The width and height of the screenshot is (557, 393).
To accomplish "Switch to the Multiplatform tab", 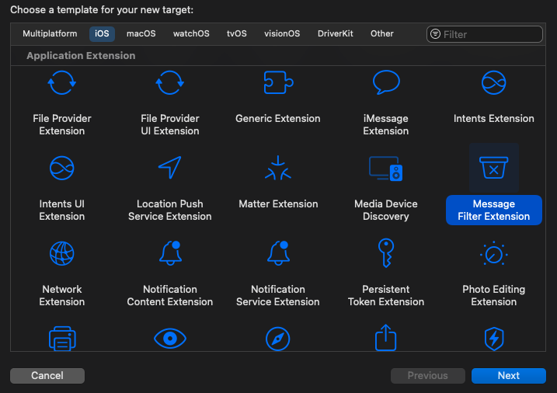I will pyautogui.click(x=50, y=33).
